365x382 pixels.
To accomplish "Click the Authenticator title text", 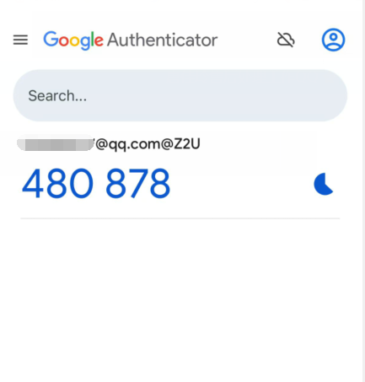I will point(163,40).
